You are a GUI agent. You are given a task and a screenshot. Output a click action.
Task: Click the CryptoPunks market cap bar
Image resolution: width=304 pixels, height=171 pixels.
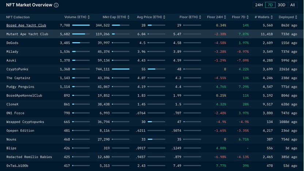pos(121,69)
